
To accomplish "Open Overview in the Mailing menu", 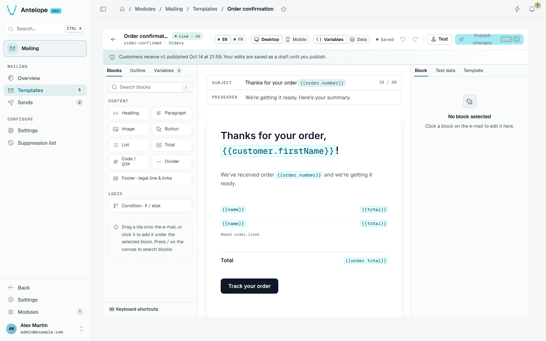I will pos(45,78).
